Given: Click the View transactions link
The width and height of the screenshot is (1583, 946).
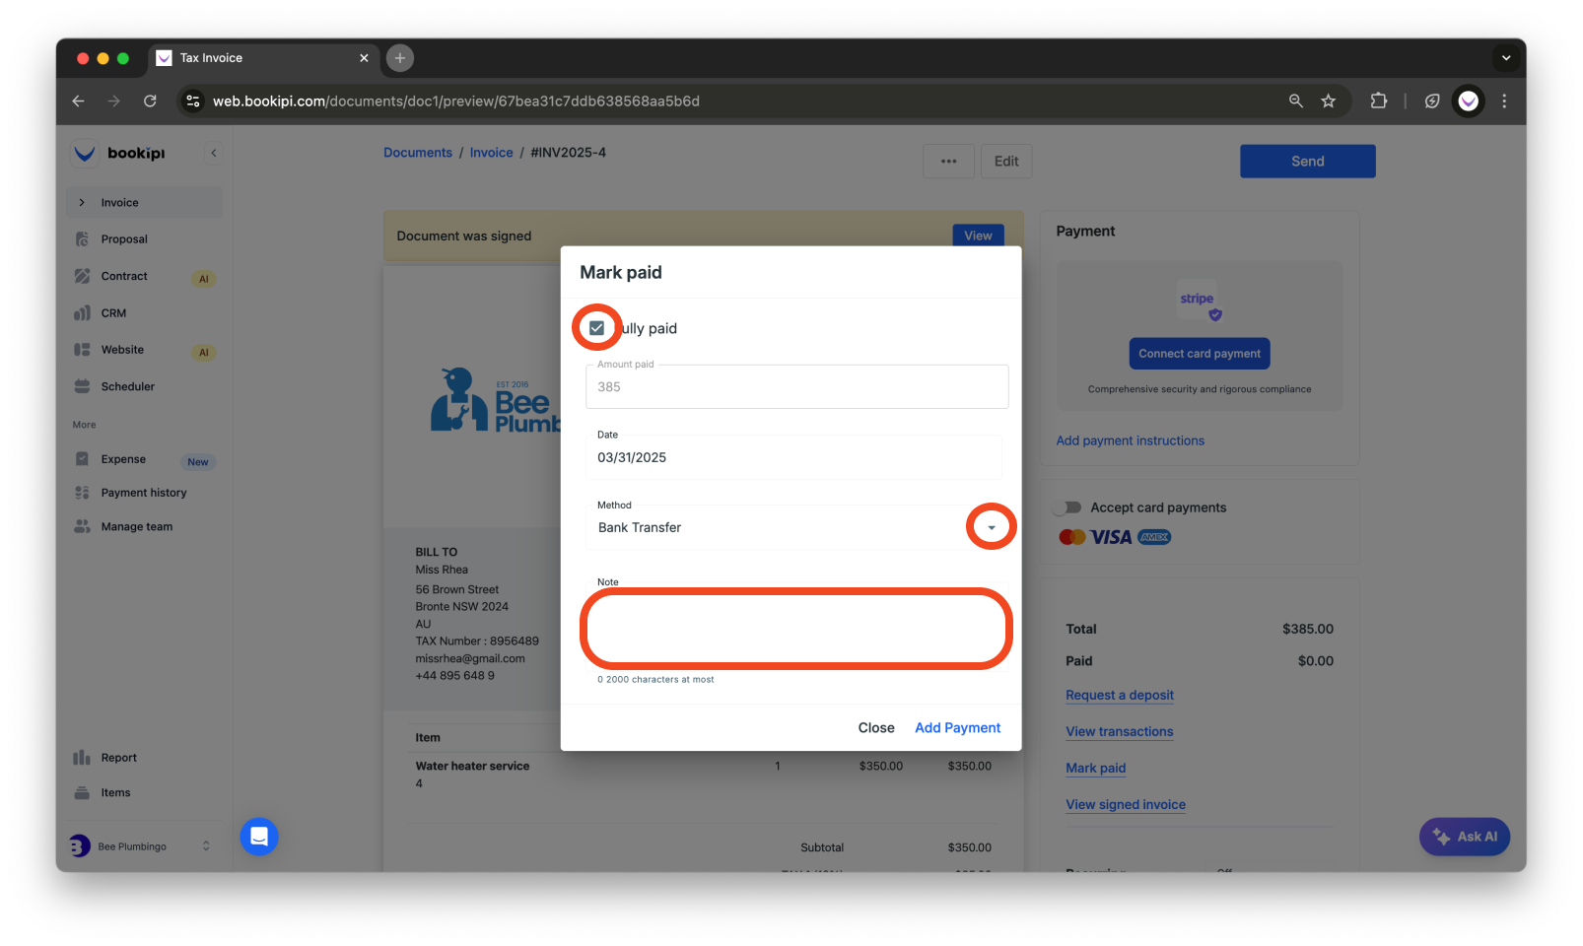Looking at the screenshot, I should point(1119,731).
